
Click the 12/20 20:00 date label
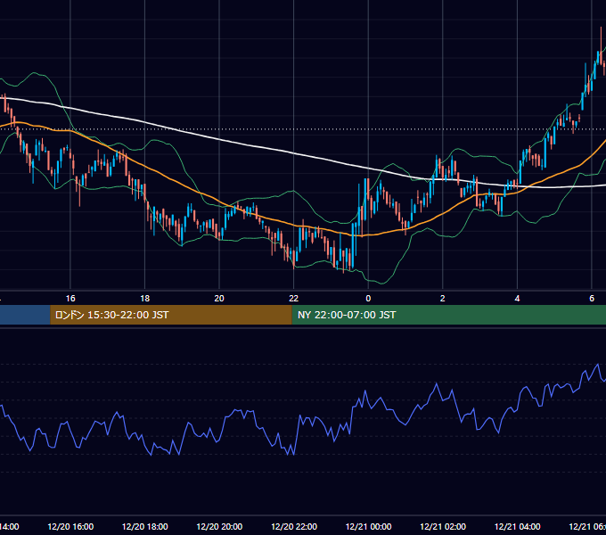219,527
